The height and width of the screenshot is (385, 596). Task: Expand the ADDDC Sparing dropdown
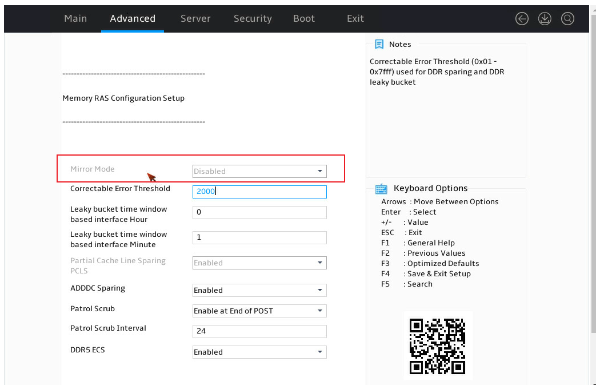click(x=259, y=290)
